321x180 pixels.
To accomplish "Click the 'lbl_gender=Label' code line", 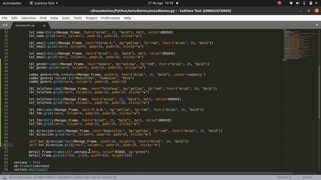I will point(119,64).
